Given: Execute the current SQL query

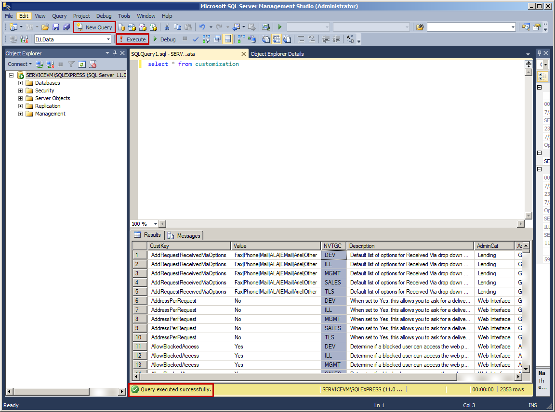Looking at the screenshot, I should coord(132,39).
